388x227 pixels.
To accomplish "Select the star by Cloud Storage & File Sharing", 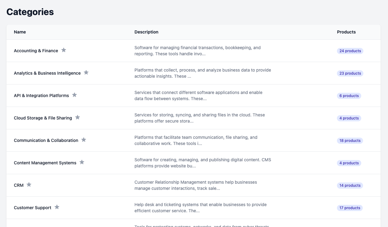I will pos(77,117).
